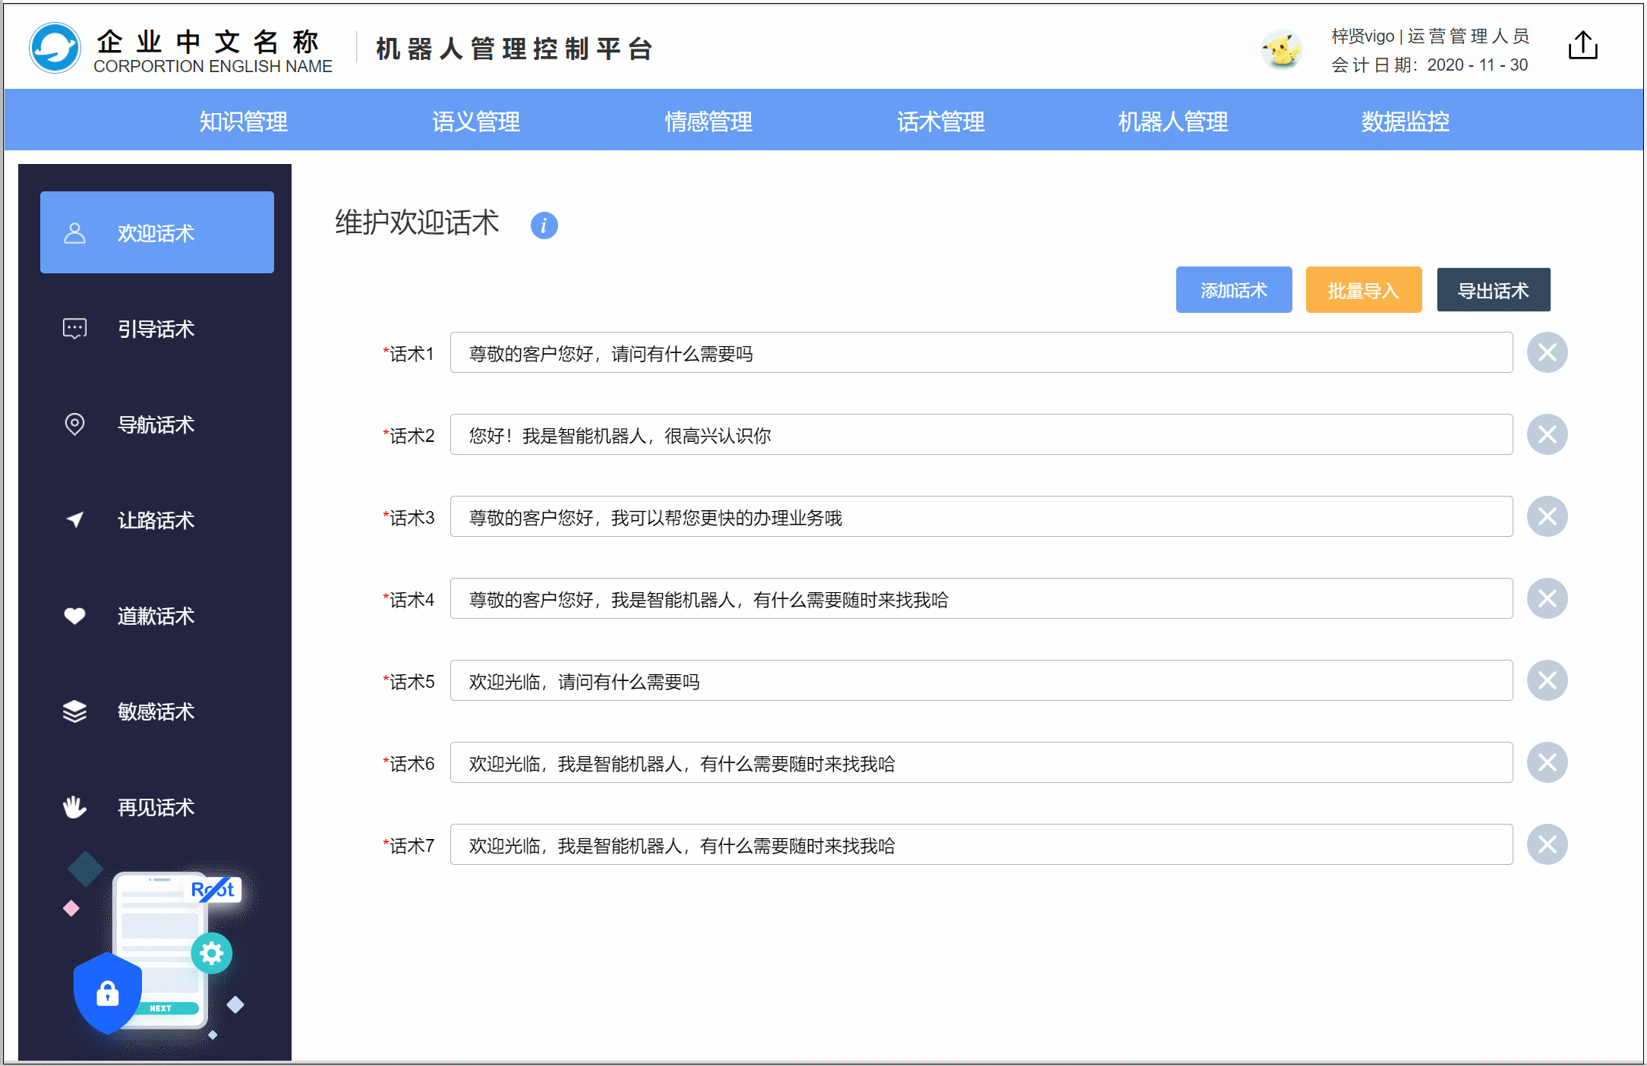The width and height of the screenshot is (1647, 1066).
Task: Delete 话术5 using its X icon
Action: (1547, 681)
